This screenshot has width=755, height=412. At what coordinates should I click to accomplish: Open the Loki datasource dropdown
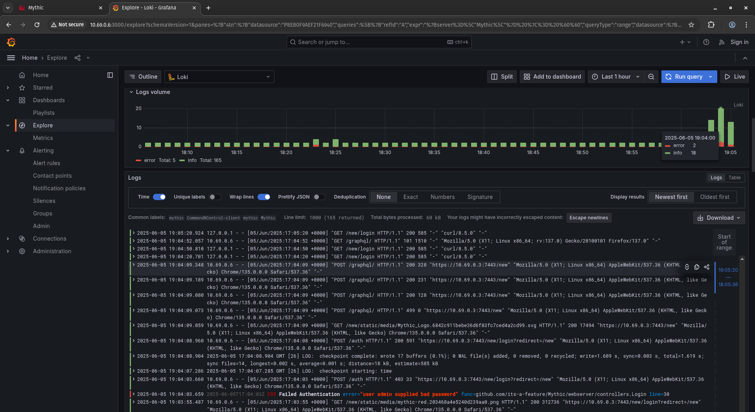219,77
